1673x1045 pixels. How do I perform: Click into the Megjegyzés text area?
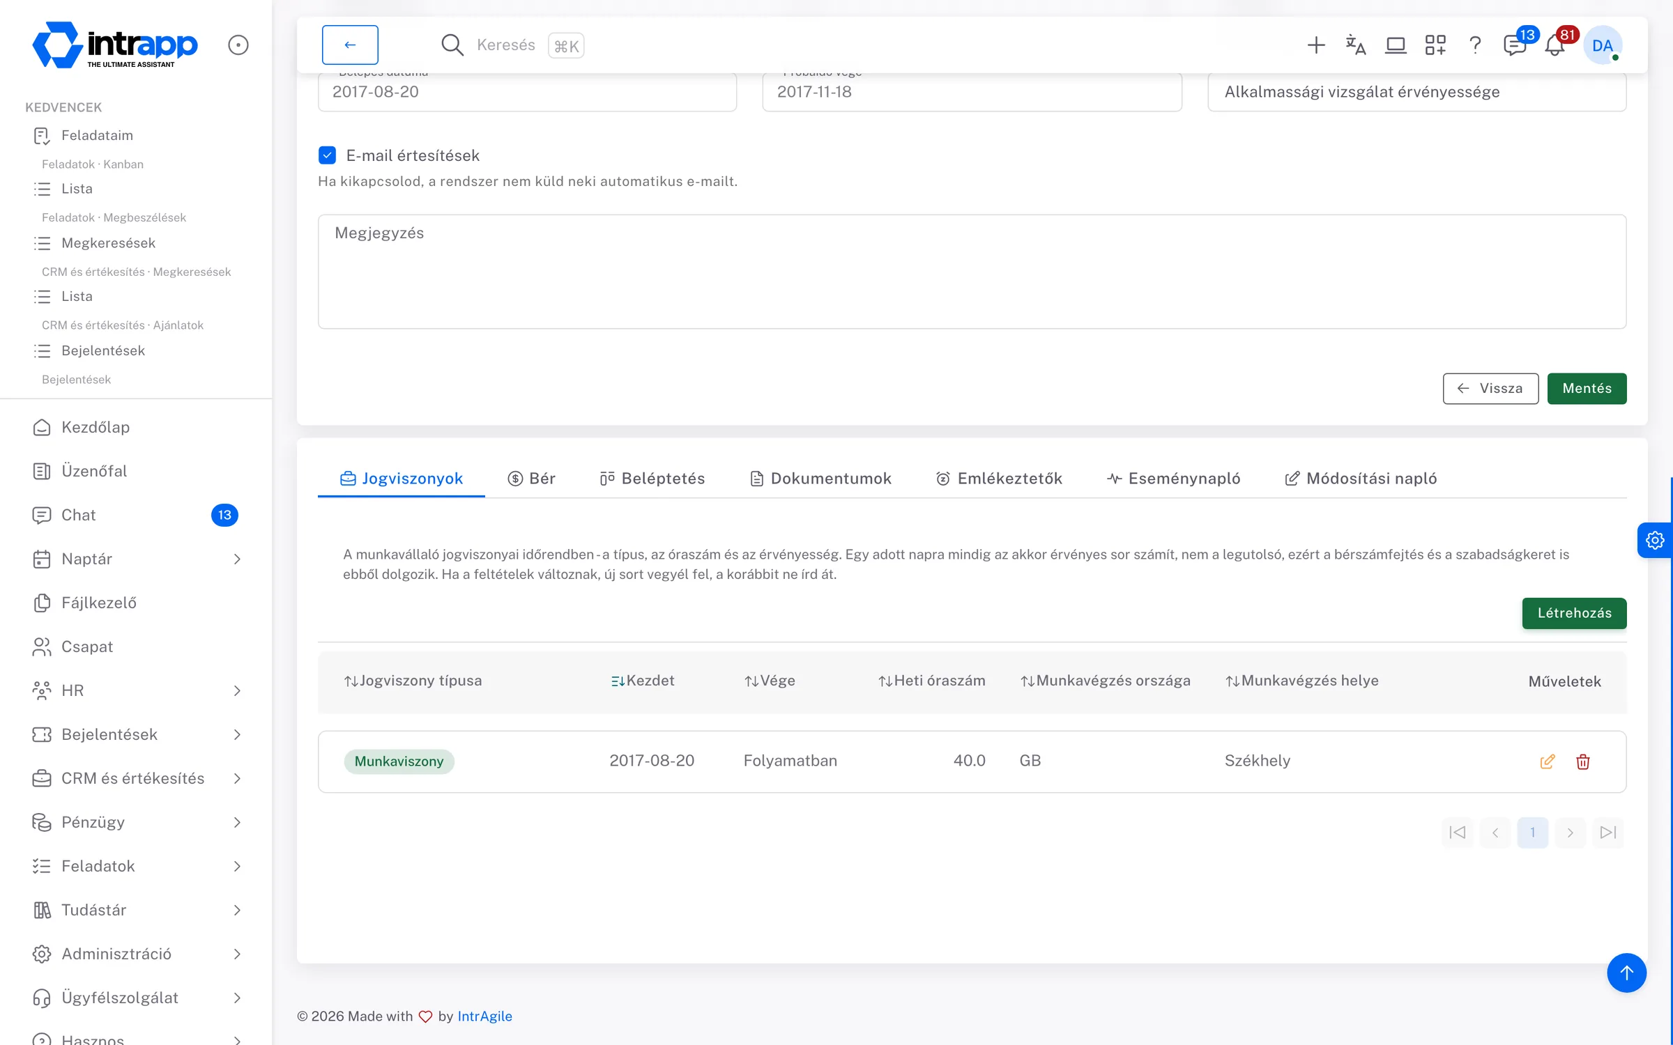972,272
